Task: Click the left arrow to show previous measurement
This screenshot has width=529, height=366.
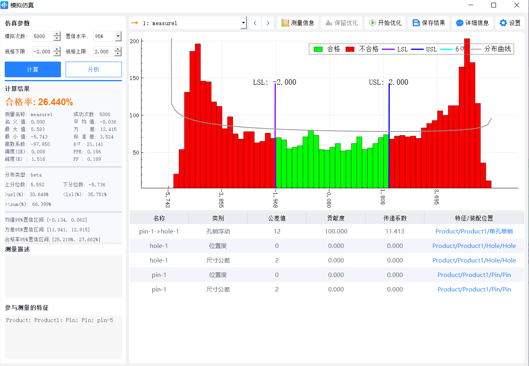Action: coord(255,23)
